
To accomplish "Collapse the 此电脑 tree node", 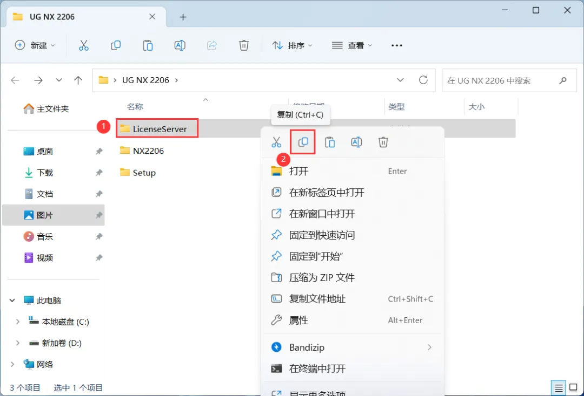I will tap(12, 300).
